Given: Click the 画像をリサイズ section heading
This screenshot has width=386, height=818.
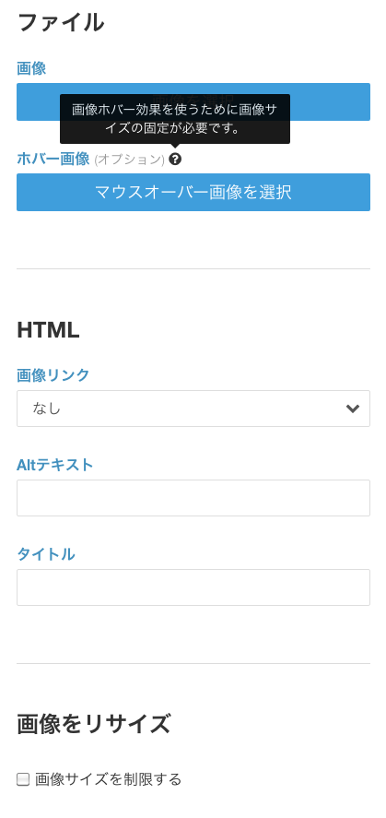Looking at the screenshot, I should (94, 724).
